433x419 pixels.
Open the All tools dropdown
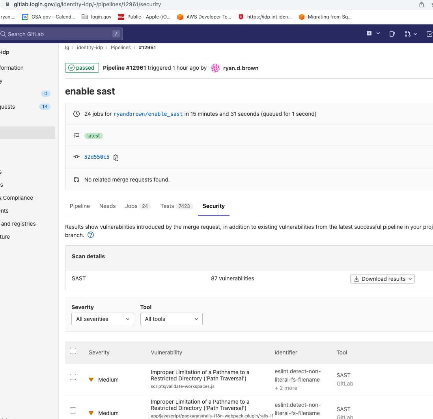pyautogui.click(x=172, y=319)
